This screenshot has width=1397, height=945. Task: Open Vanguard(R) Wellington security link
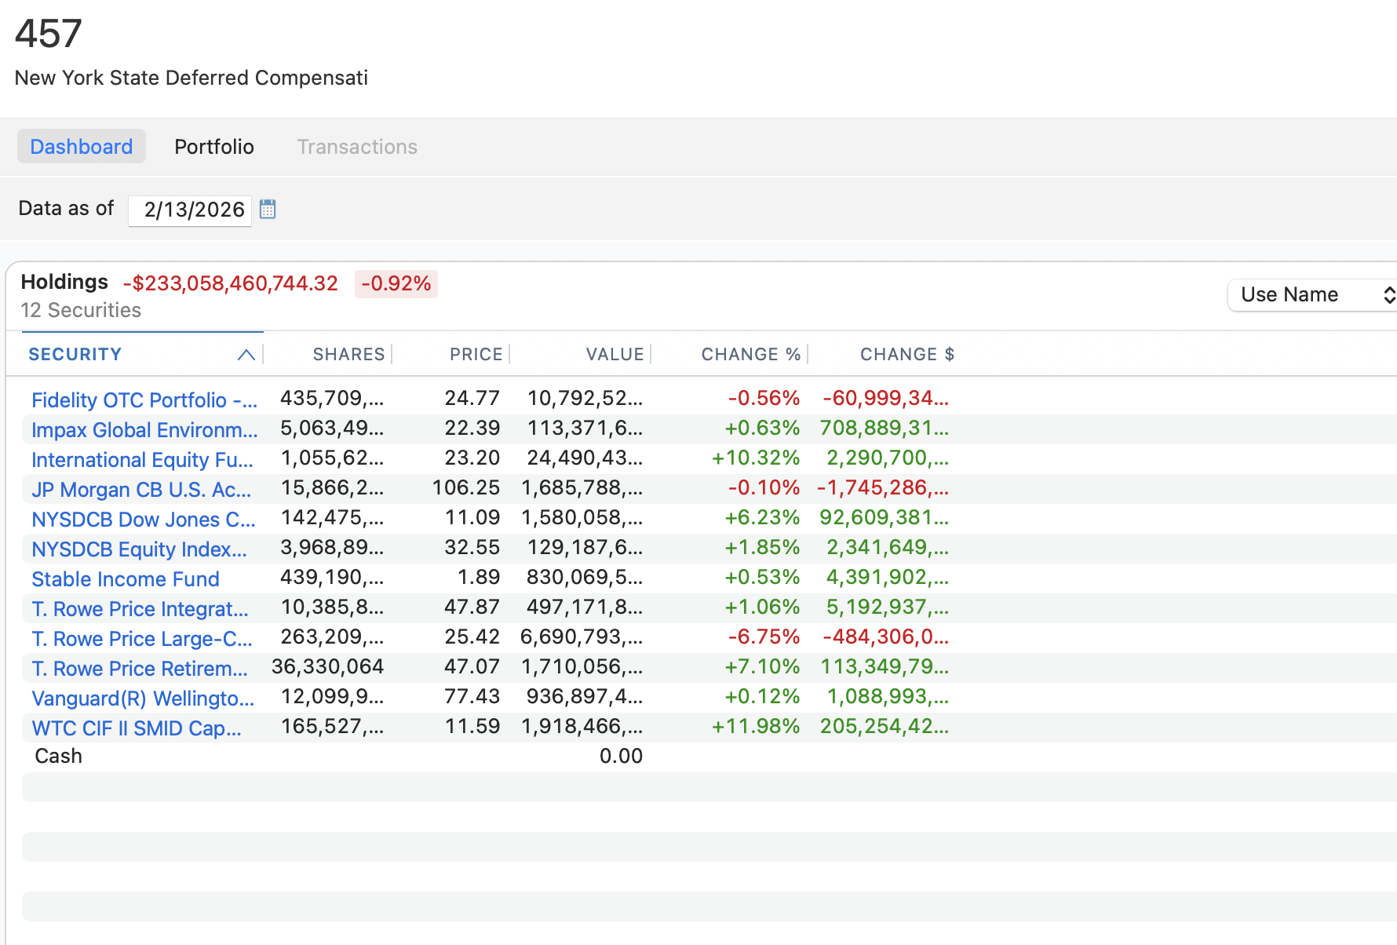[143, 699]
